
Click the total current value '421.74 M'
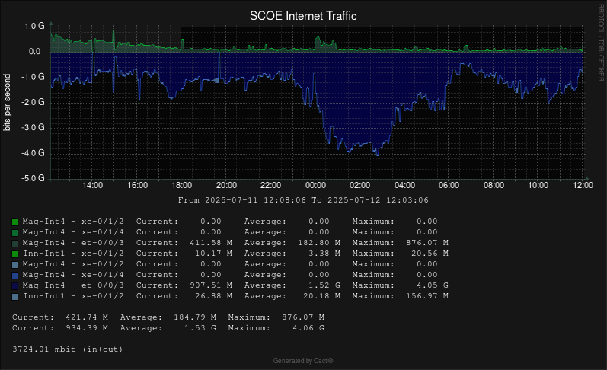[x=87, y=317]
